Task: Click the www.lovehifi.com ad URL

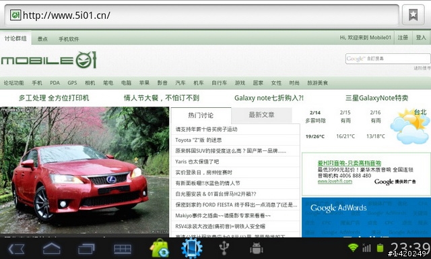Action: (x=335, y=181)
